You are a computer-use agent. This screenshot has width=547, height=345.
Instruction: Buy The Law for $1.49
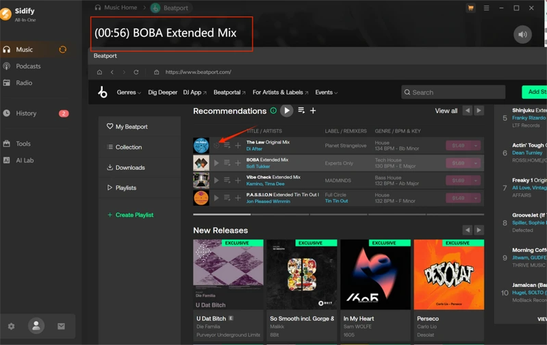pyautogui.click(x=459, y=146)
